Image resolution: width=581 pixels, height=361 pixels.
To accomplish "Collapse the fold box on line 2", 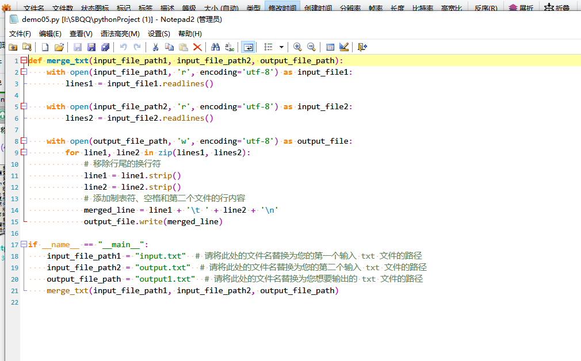I will (24, 72).
